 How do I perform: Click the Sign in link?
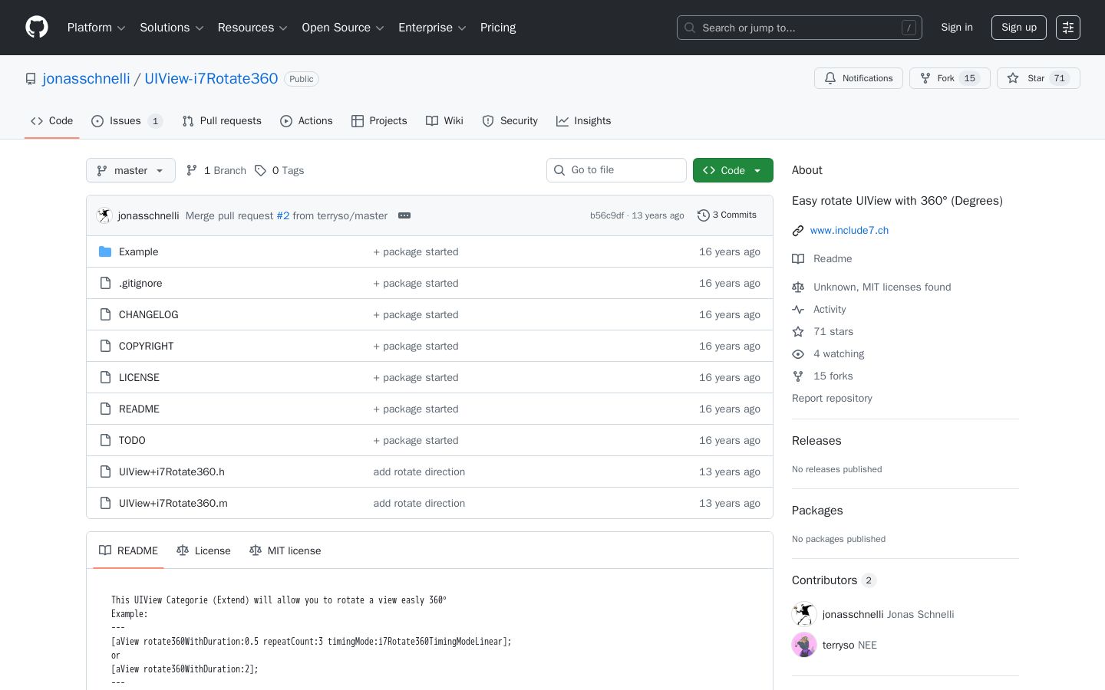957,28
